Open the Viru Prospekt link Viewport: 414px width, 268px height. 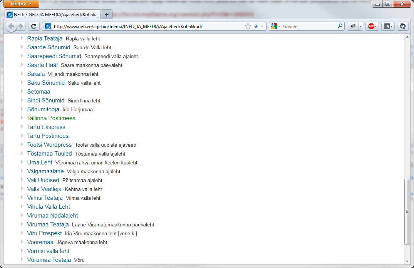(x=44, y=233)
